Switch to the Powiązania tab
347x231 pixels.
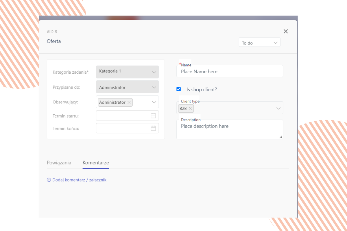click(59, 163)
